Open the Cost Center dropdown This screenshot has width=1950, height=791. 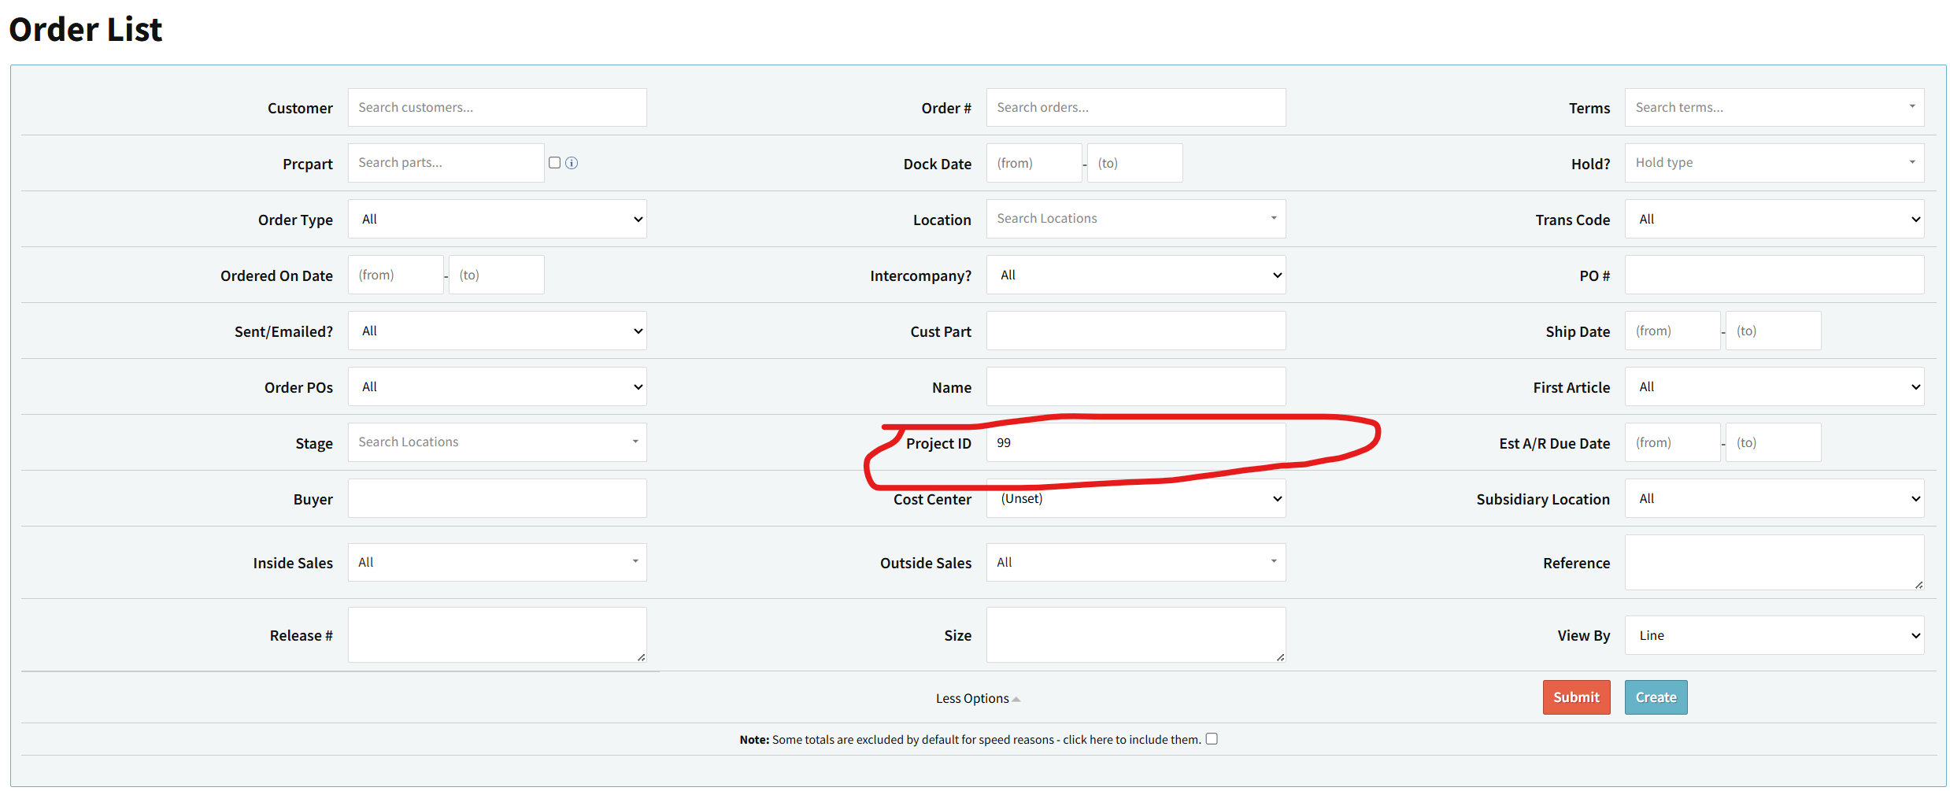pyautogui.click(x=1135, y=499)
